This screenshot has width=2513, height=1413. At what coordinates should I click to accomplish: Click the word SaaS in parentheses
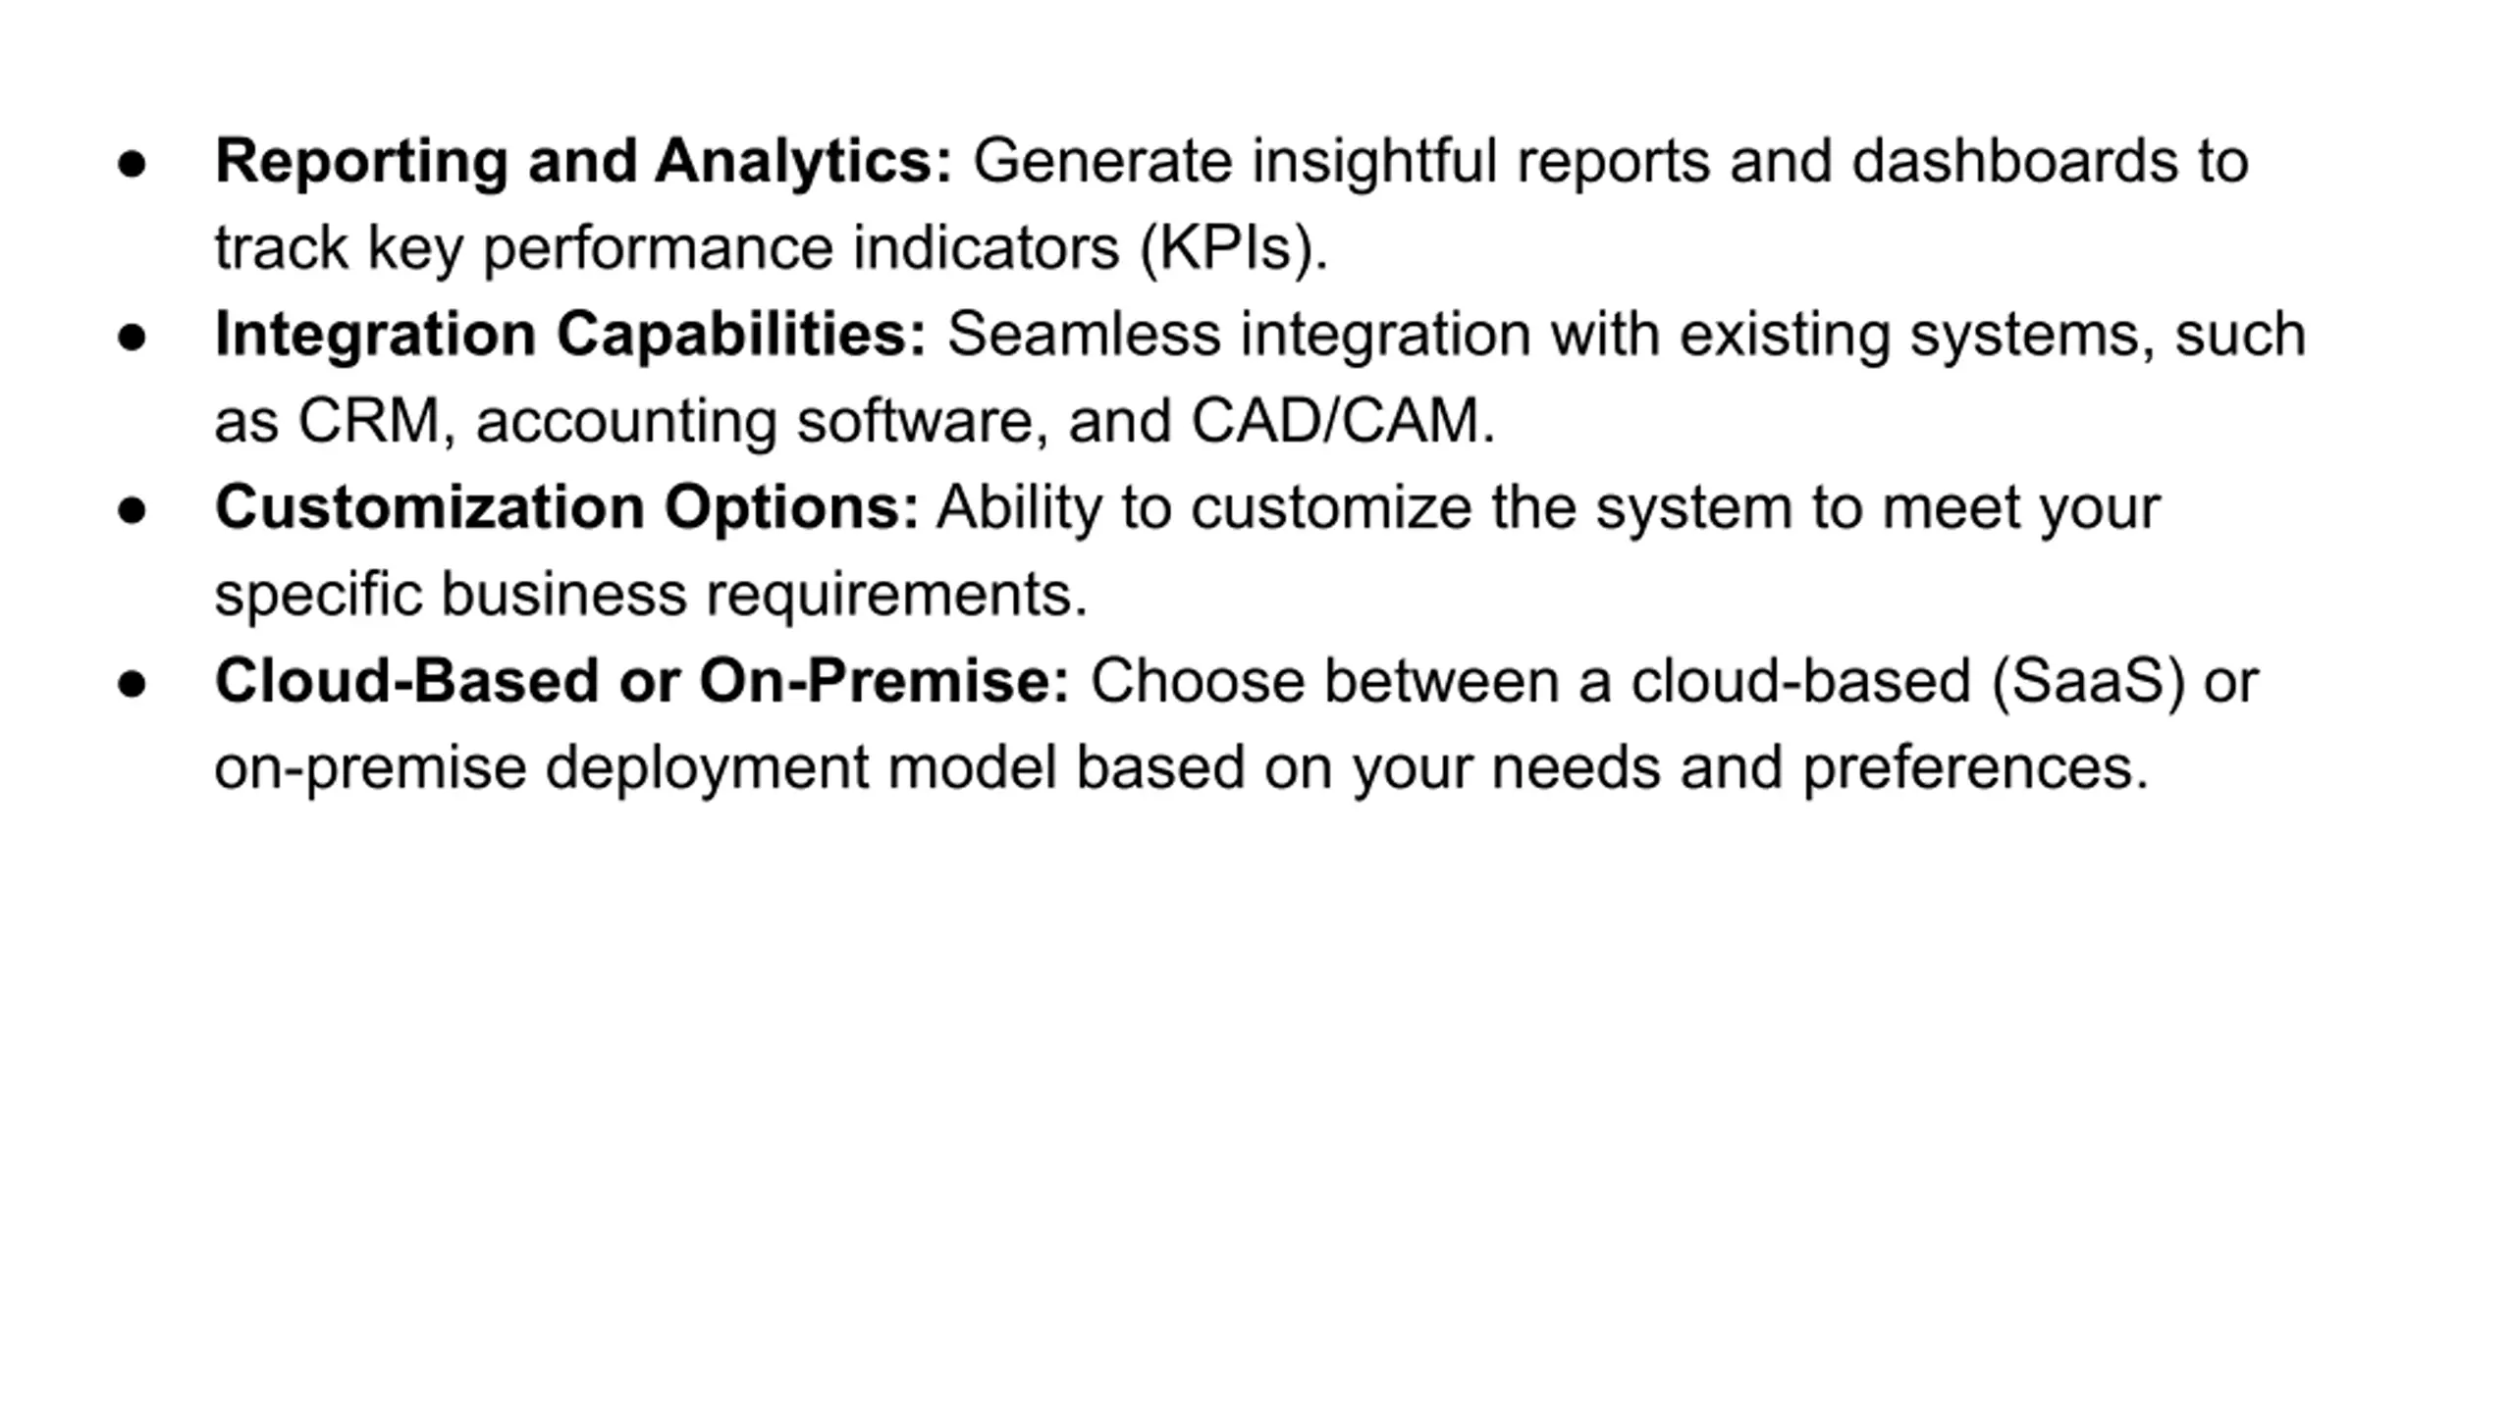pos(2087,681)
